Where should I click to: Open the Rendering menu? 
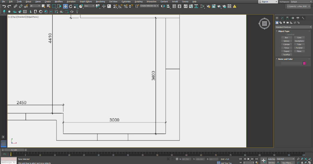click(x=100, y=2)
